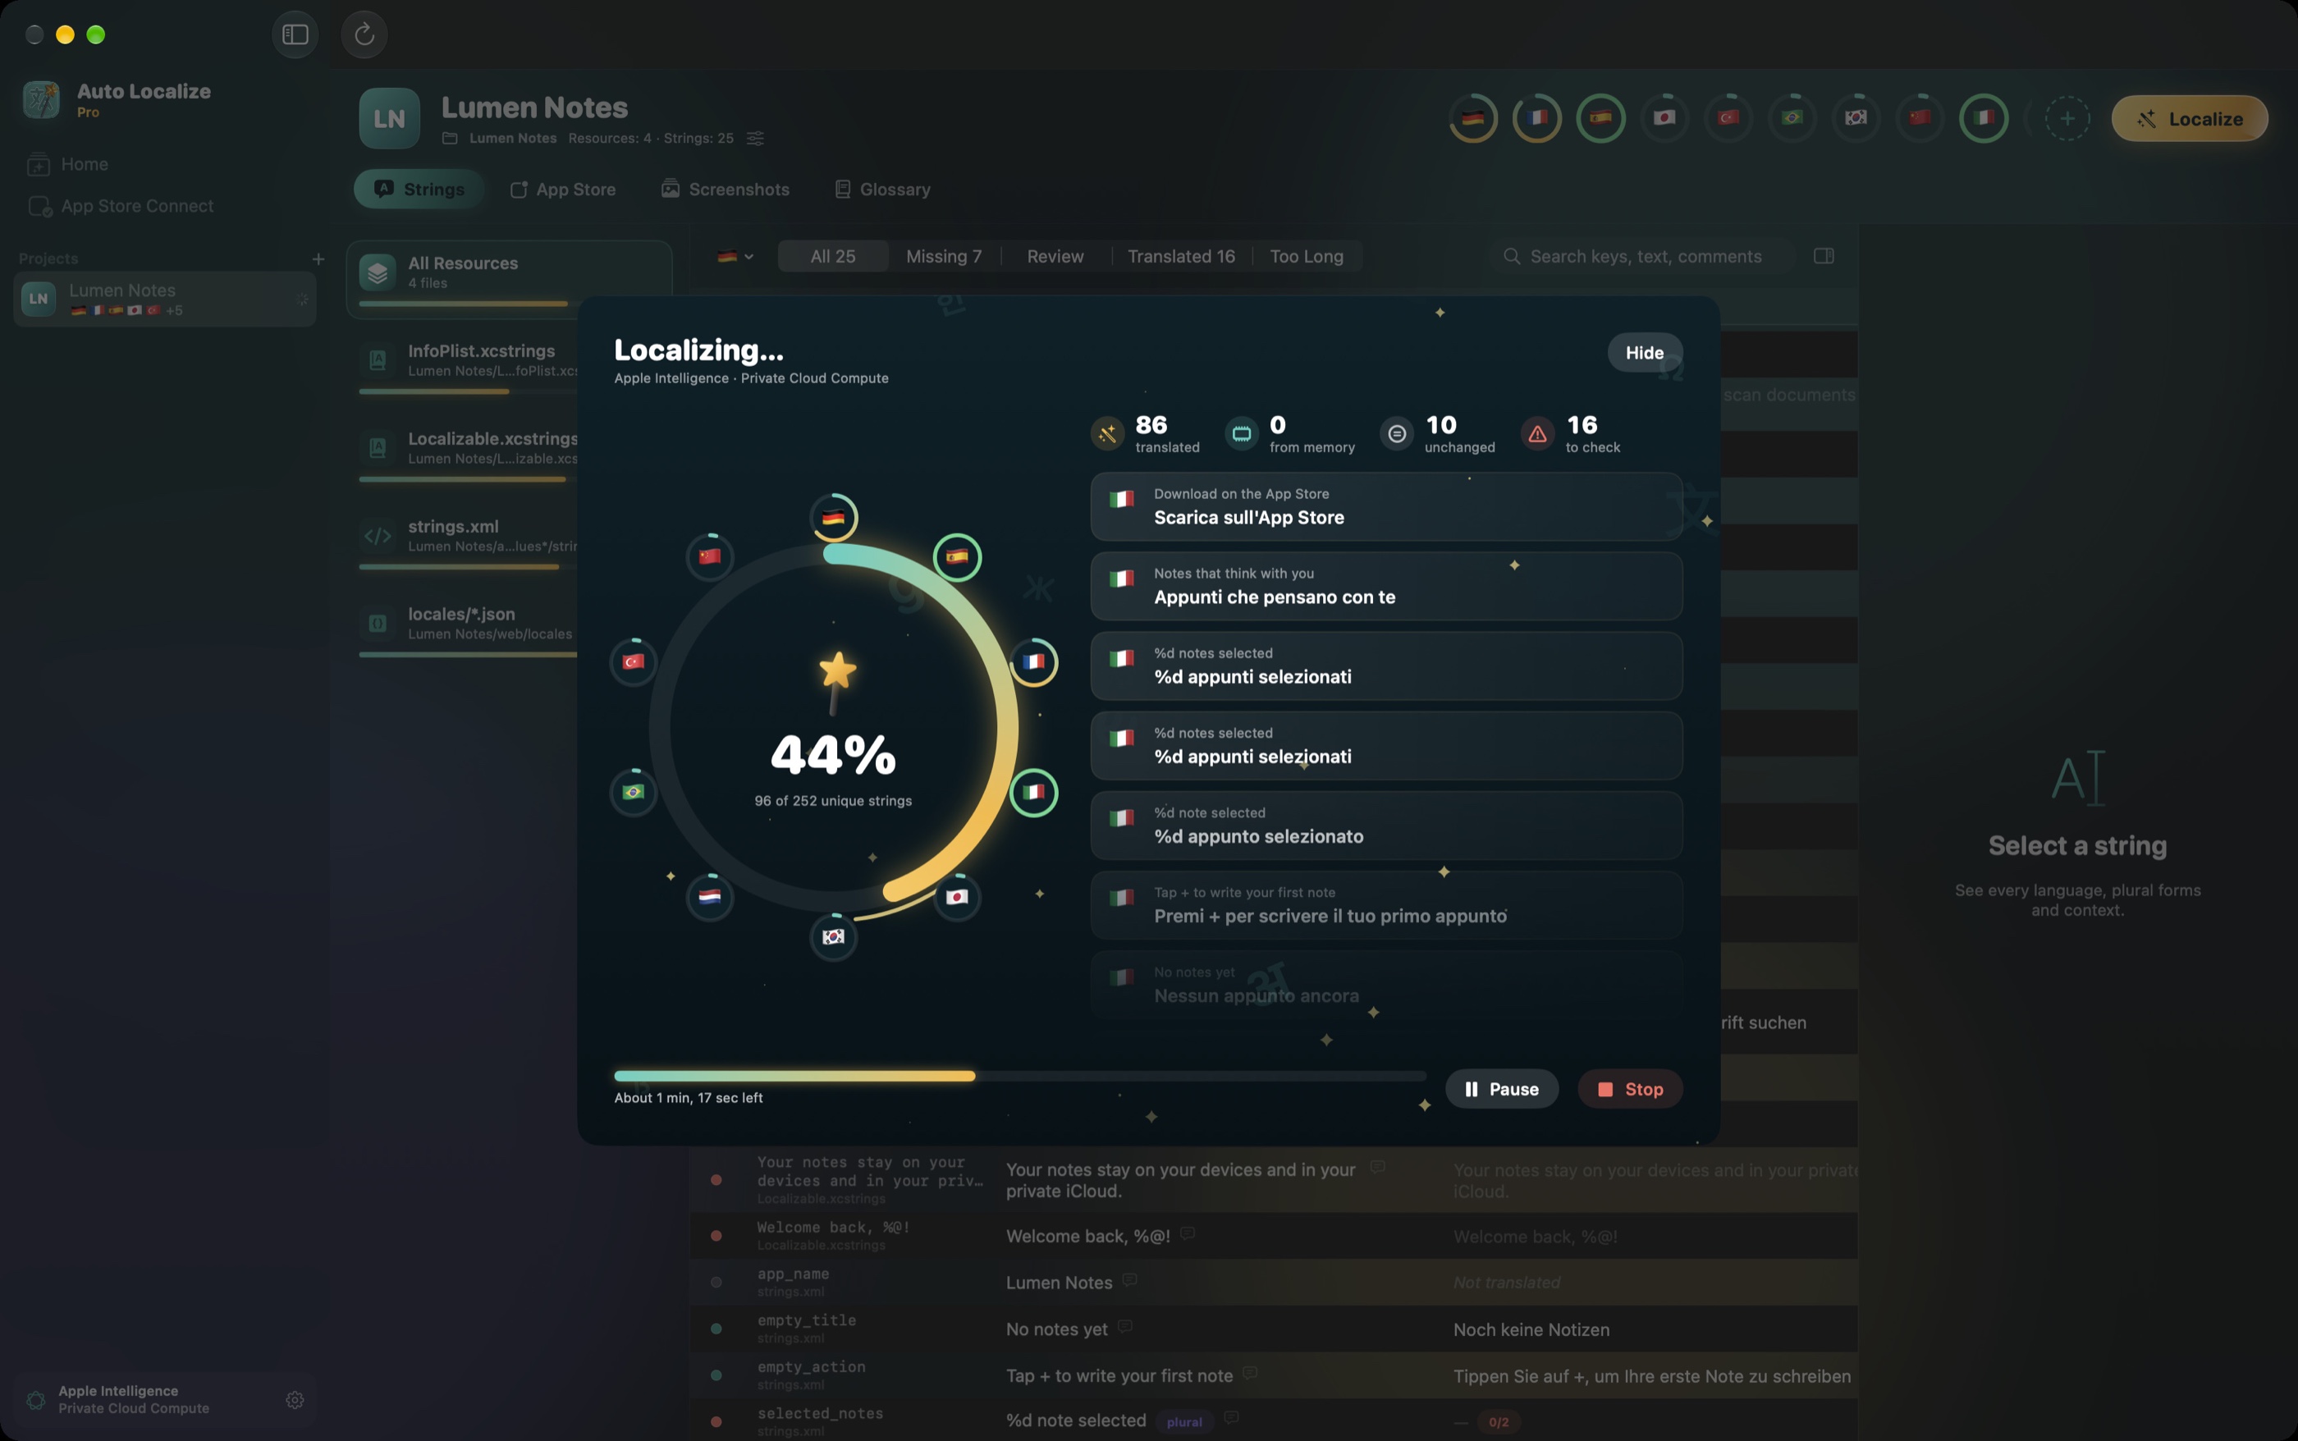Viewport: 2298px width, 1441px height.
Task: Click the memory chip icon beside 0 from memory
Action: pyautogui.click(x=1241, y=433)
